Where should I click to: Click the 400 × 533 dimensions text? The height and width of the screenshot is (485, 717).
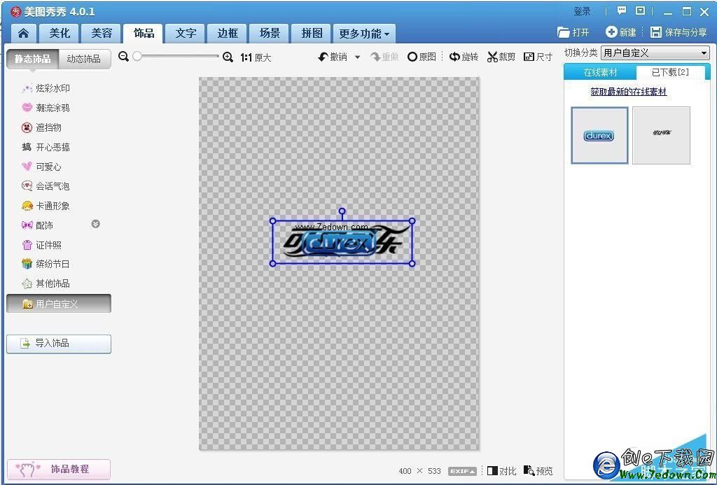tap(419, 471)
